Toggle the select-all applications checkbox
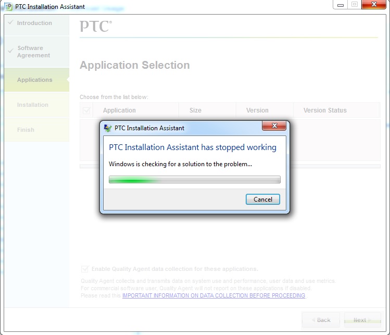 point(86,110)
